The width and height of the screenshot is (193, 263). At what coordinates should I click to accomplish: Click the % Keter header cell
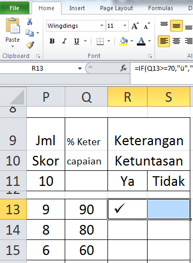click(87, 134)
